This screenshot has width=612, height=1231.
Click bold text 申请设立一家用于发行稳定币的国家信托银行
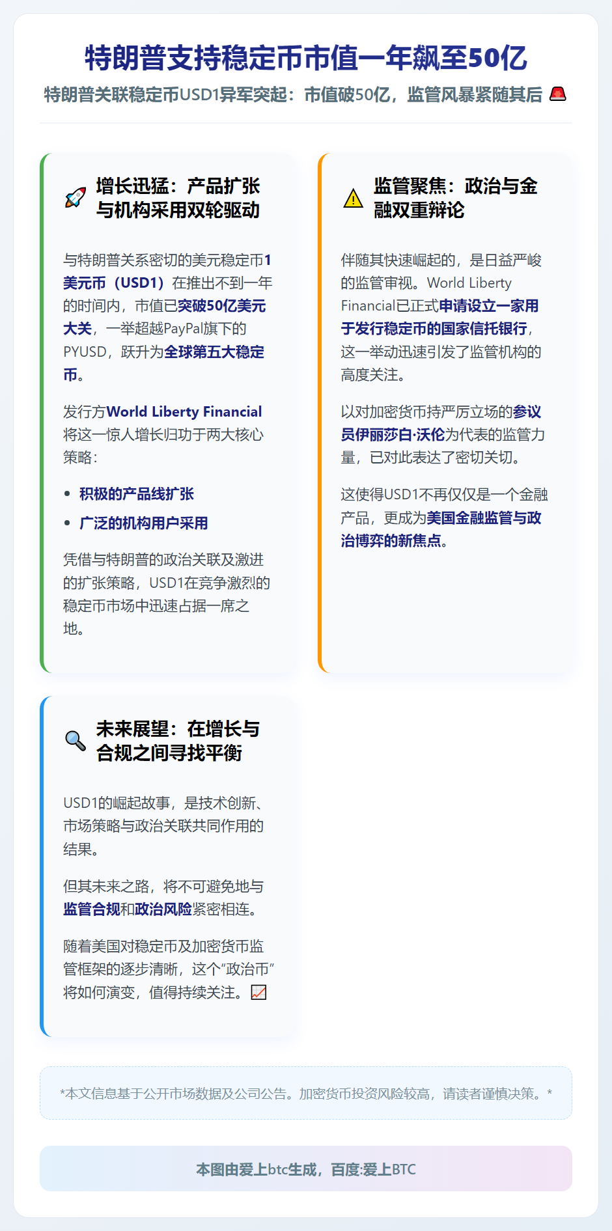[x=440, y=317]
